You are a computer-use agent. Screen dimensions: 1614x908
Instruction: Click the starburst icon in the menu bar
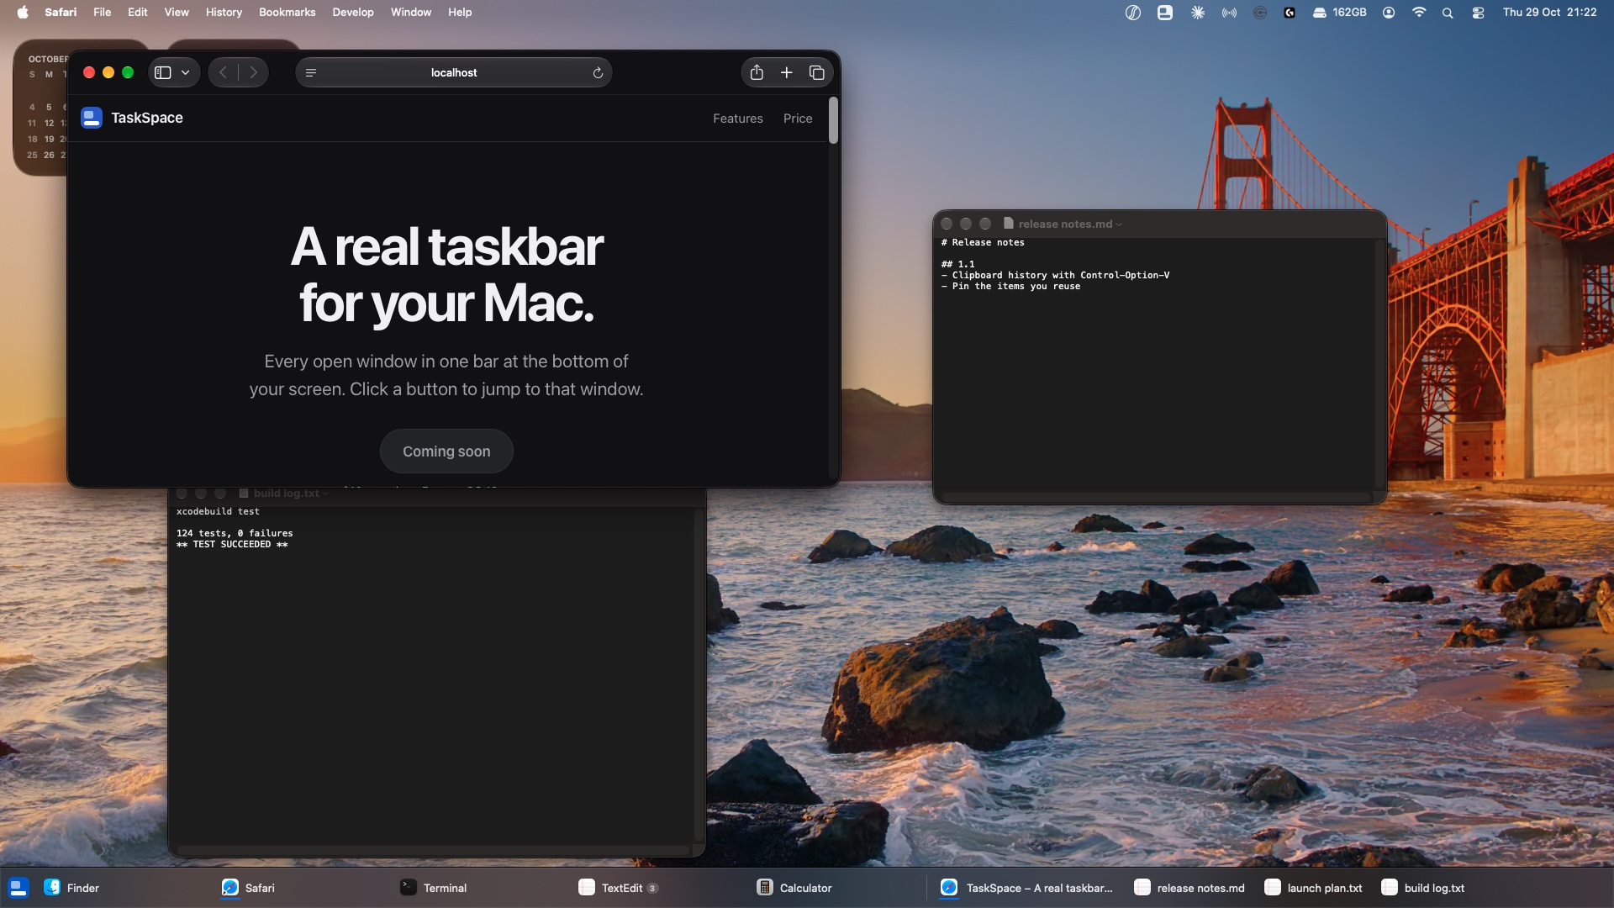pos(1198,13)
